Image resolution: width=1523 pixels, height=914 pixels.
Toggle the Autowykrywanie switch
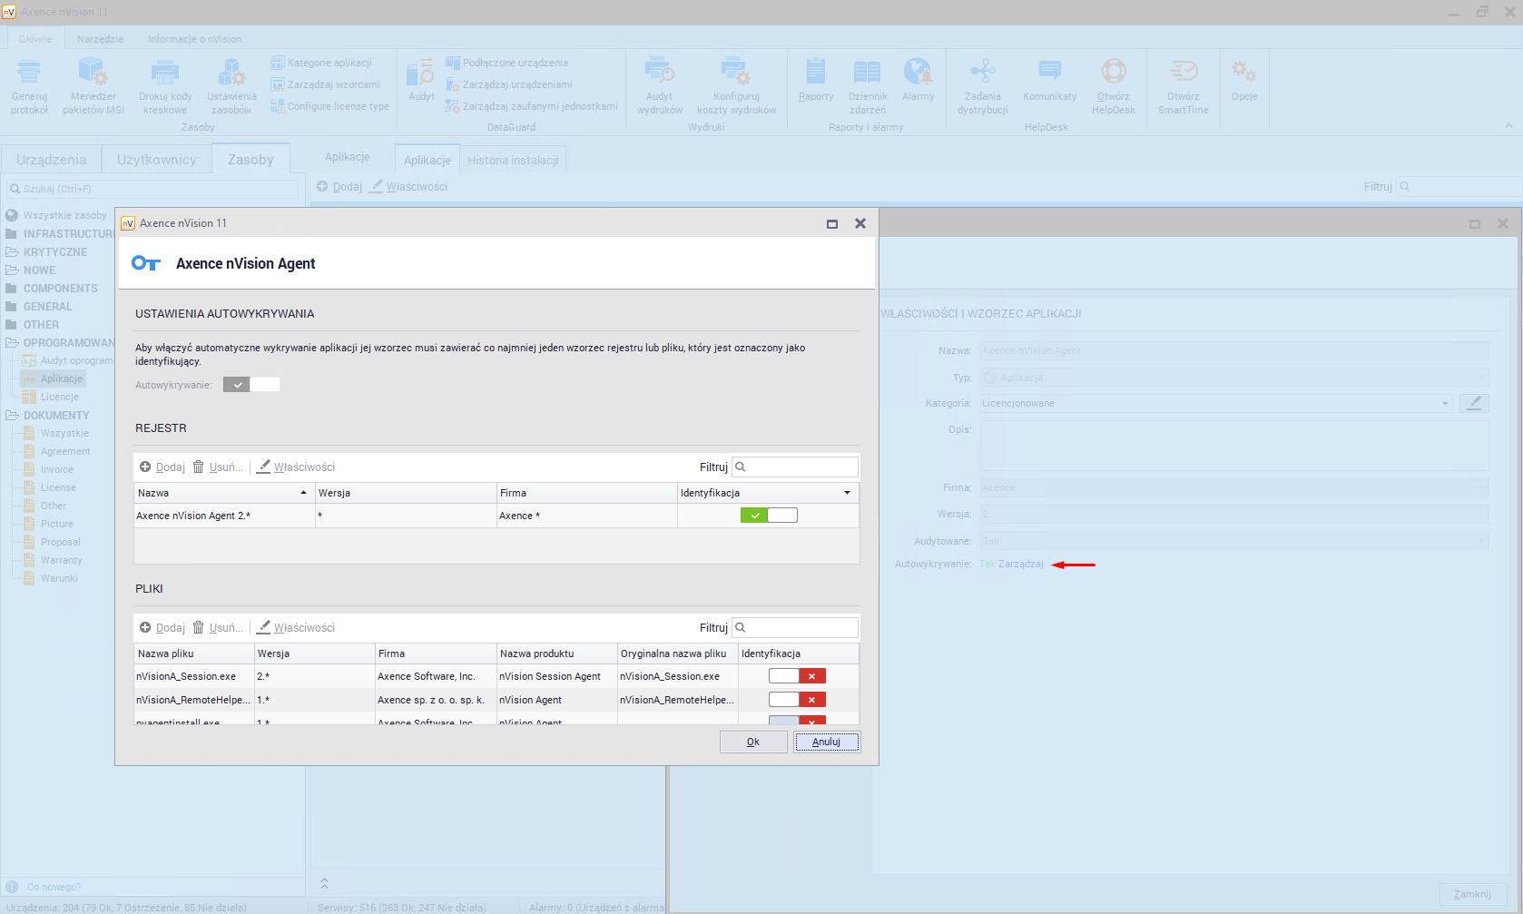(x=251, y=385)
